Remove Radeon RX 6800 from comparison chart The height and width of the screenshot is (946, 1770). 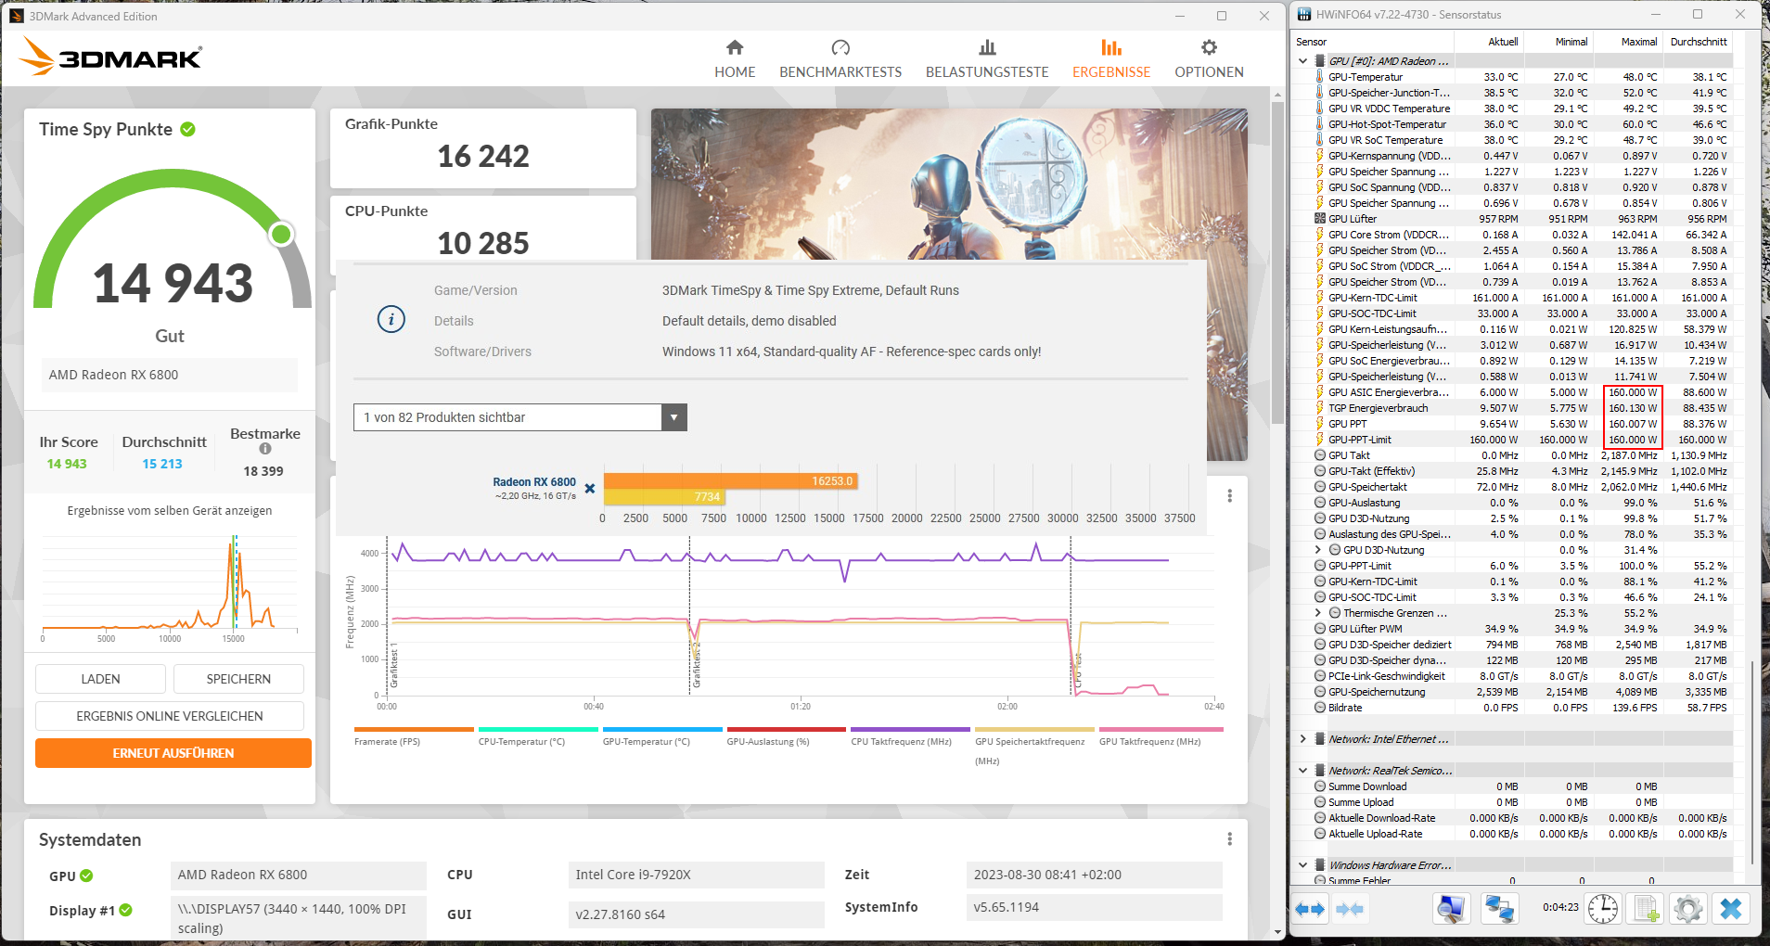pos(590,488)
